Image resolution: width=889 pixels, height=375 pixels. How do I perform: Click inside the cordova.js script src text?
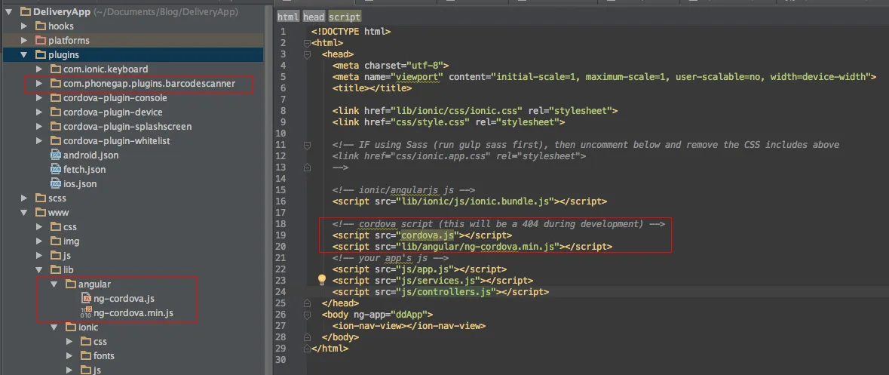pyautogui.click(x=427, y=235)
